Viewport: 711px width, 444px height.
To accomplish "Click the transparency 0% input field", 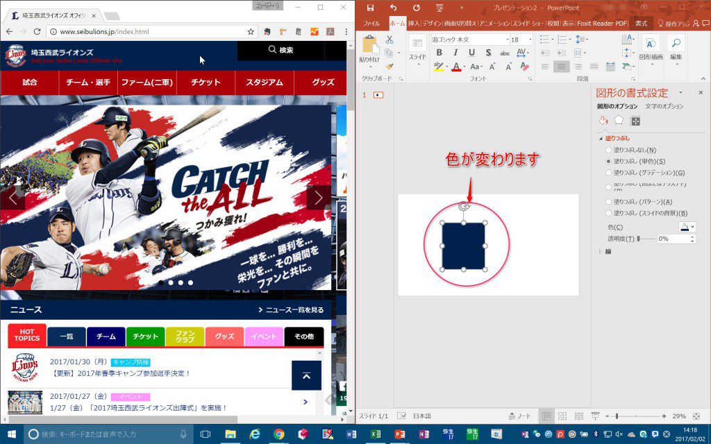I will (673, 239).
